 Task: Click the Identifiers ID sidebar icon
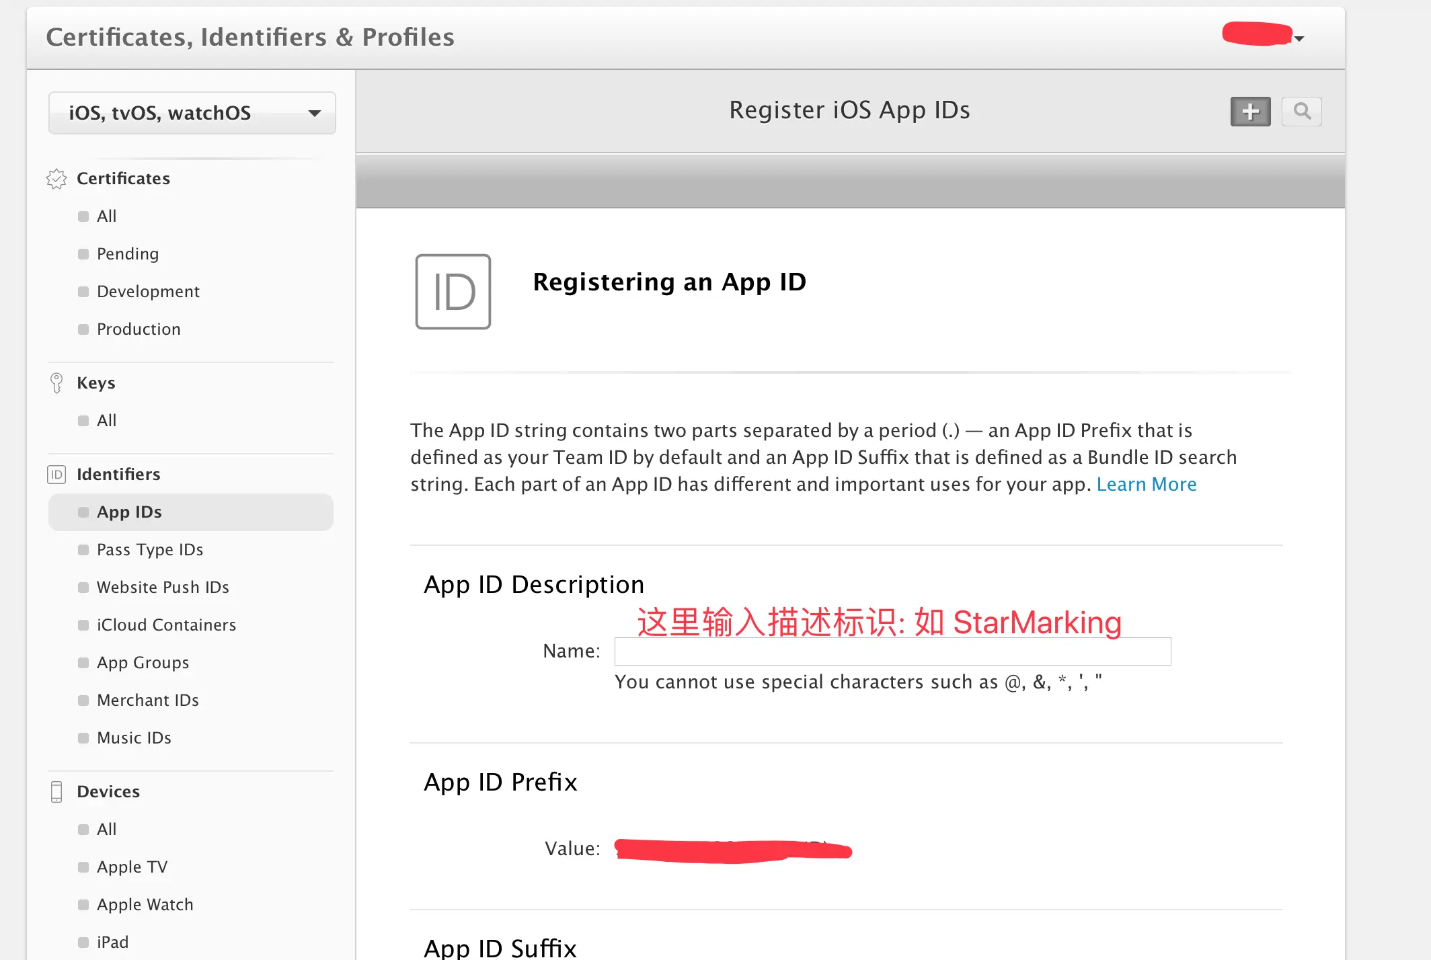pos(56,475)
